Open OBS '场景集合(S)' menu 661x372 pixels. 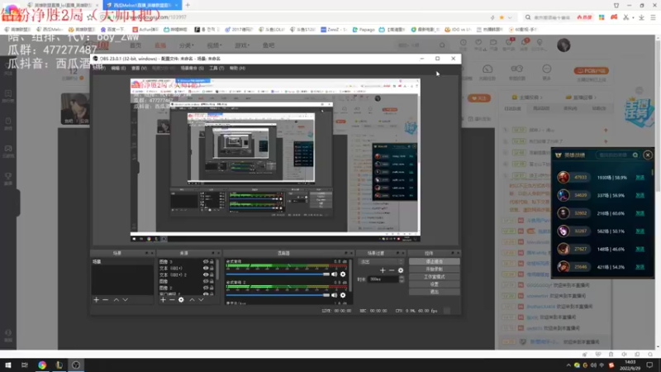(193, 68)
